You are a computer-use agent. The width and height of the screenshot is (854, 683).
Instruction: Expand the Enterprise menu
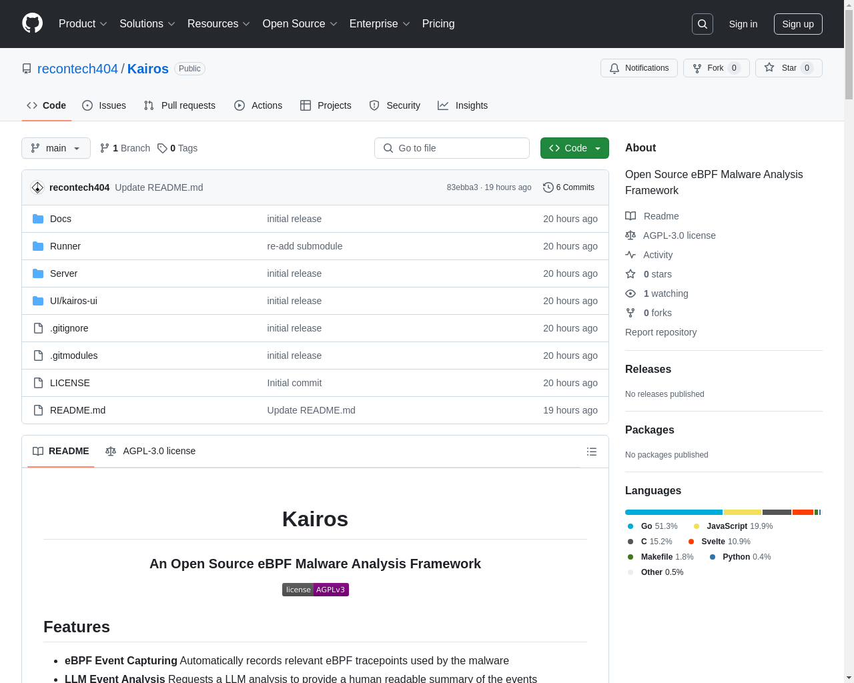(380, 24)
